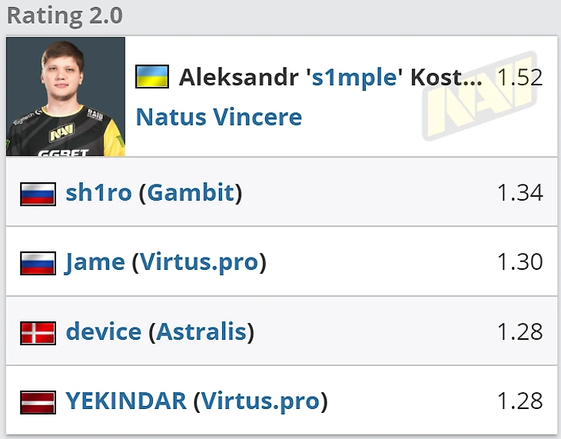The image size is (561, 439).
Task: Click the Russian flag beside sh1ro
Action: click(x=38, y=193)
